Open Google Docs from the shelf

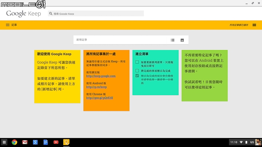pos(45,142)
